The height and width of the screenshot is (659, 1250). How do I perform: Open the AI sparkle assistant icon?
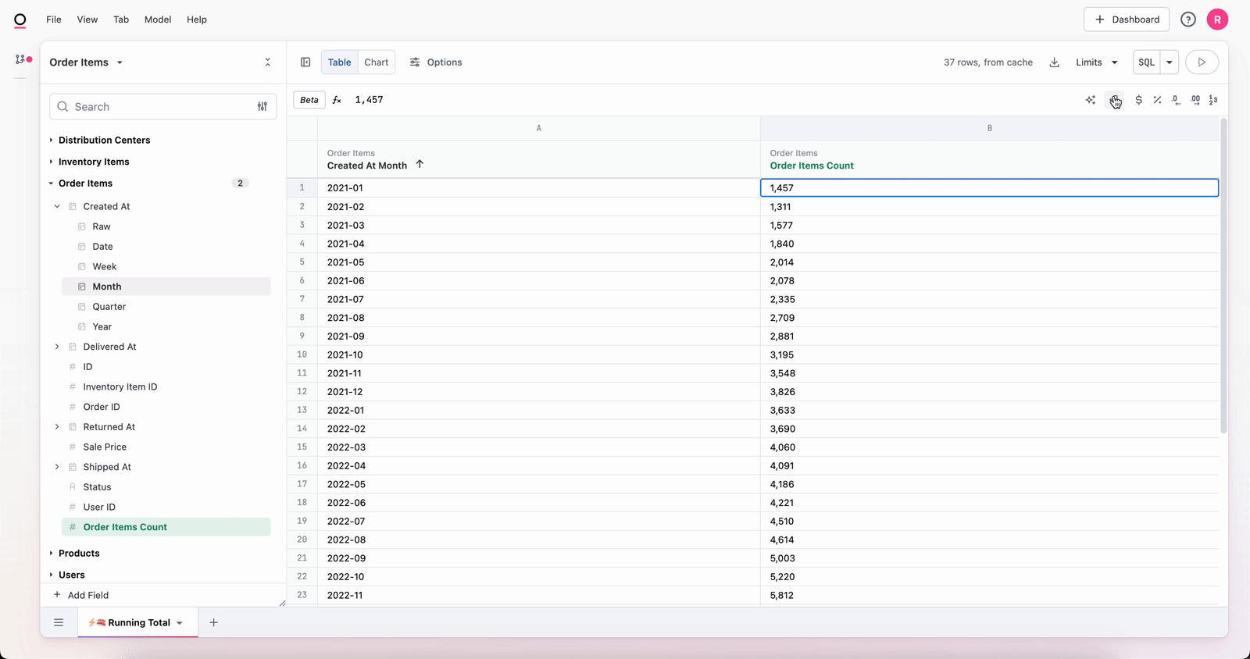[1091, 100]
